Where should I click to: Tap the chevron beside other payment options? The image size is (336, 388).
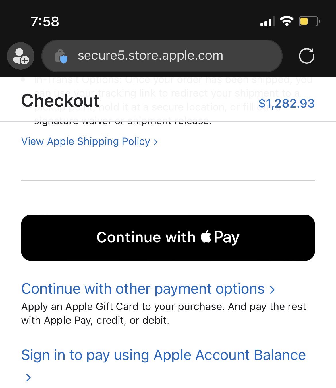(272, 290)
